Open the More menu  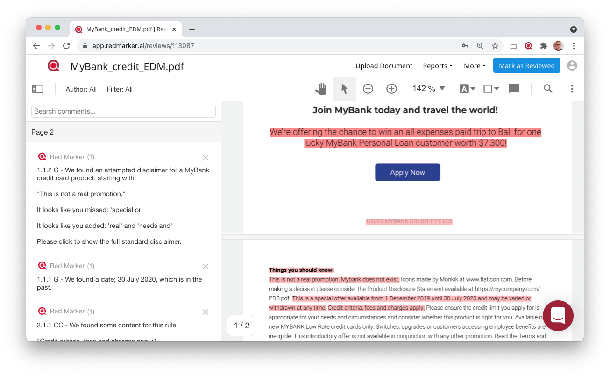click(x=475, y=66)
